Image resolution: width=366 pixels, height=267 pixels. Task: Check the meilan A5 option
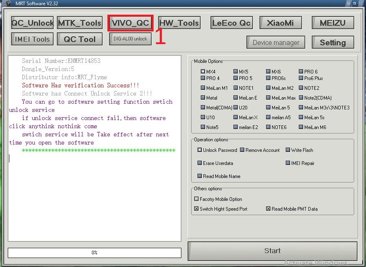click(268, 117)
